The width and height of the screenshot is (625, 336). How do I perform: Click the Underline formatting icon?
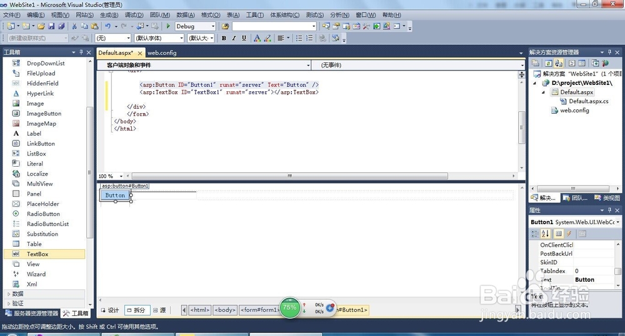pos(244,38)
